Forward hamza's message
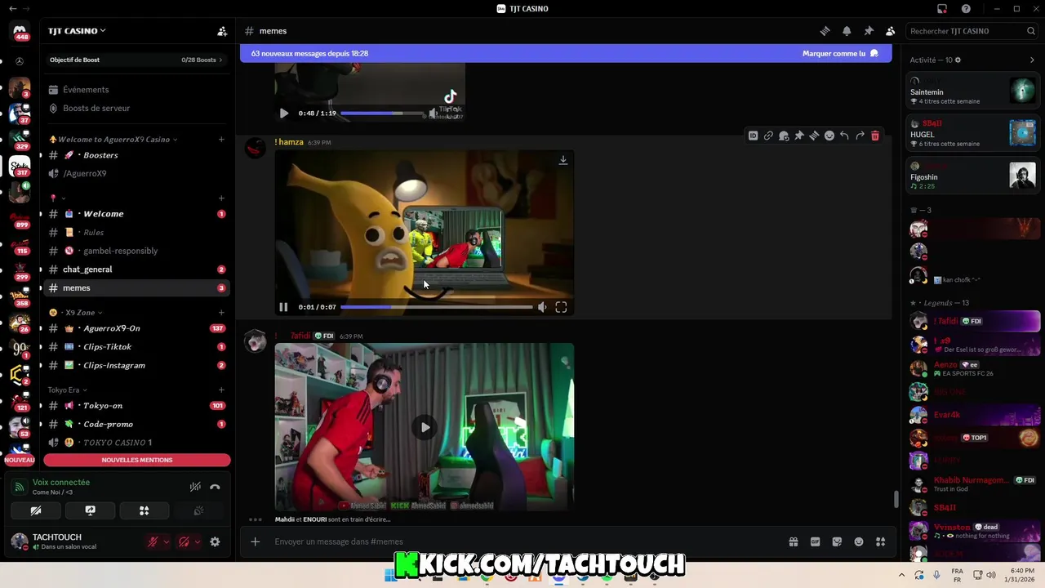 tap(860, 136)
